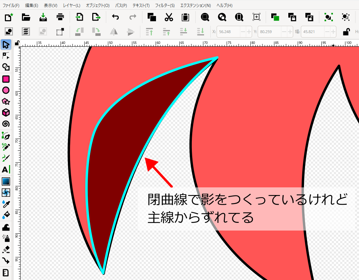Click the zoom center page icon

pyautogui.click(x=256, y=17)
